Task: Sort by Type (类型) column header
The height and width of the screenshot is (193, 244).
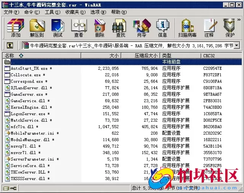Action: point(180,56)
